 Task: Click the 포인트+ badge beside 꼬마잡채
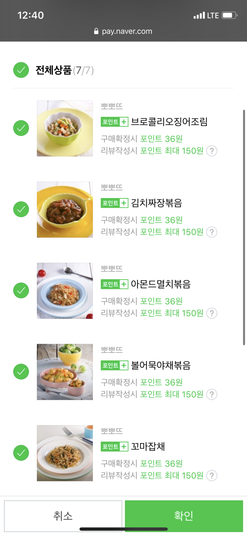(x=114, y=447)
